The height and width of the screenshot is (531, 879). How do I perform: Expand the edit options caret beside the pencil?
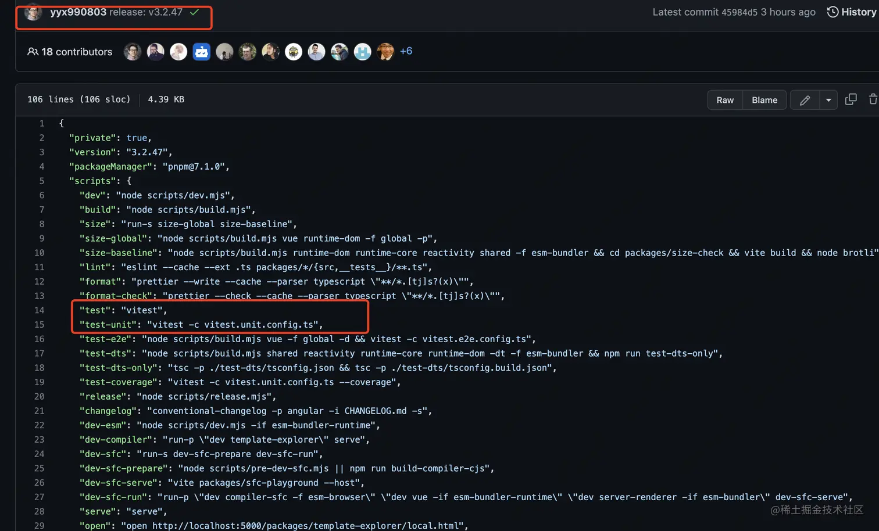[x=828, y=100]
